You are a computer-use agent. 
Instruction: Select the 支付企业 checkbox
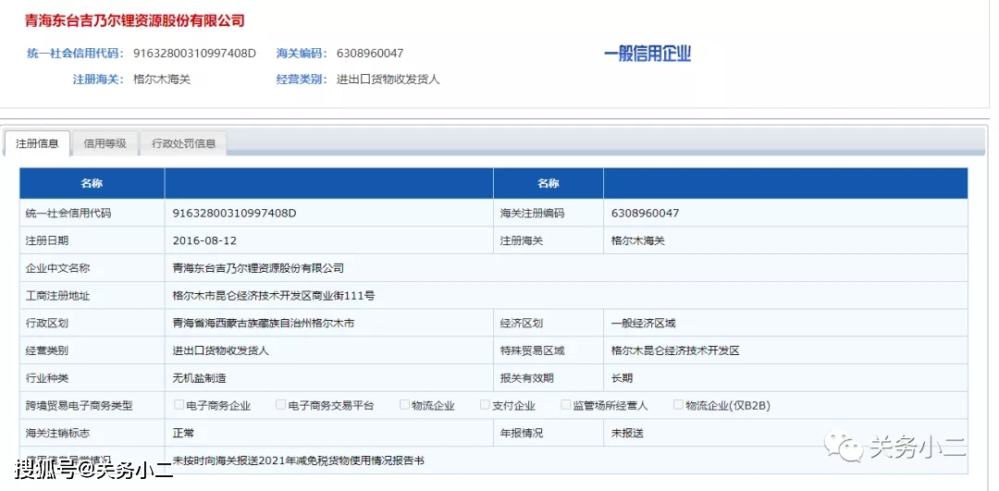click(485, 405)
